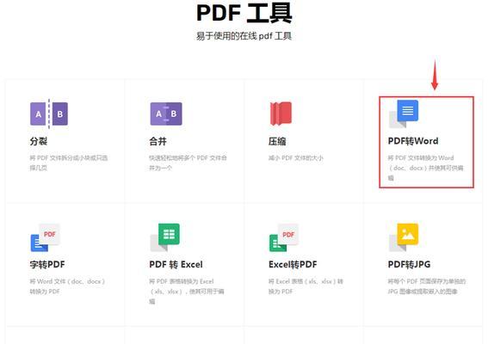The image size is (488, 344).
Task: Open the 字转PDF tool title
Action: [x=47, y=265]
